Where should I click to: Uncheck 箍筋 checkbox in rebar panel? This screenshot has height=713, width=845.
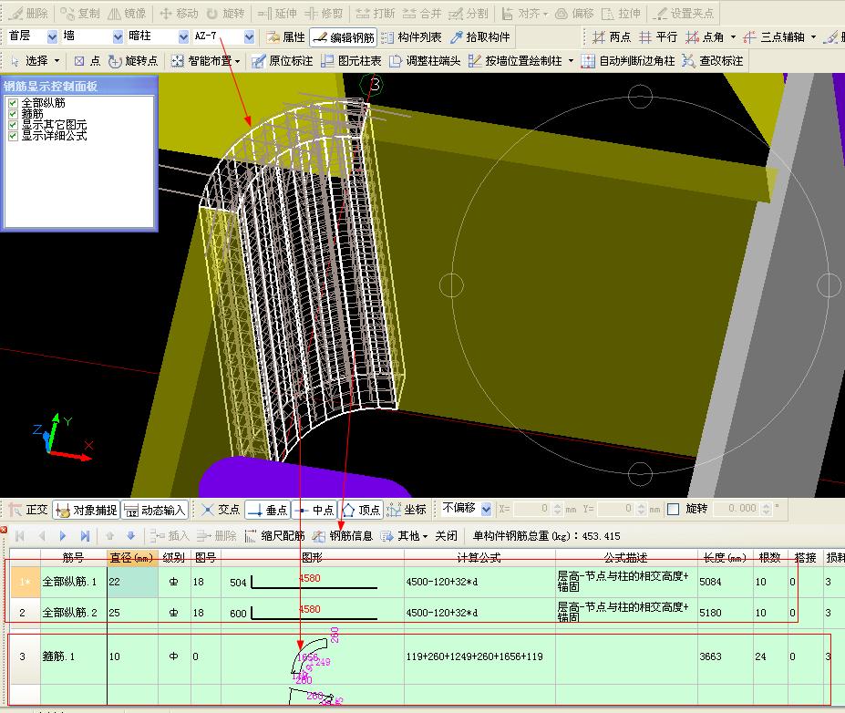pyautogui.click(x=14, y=114)
